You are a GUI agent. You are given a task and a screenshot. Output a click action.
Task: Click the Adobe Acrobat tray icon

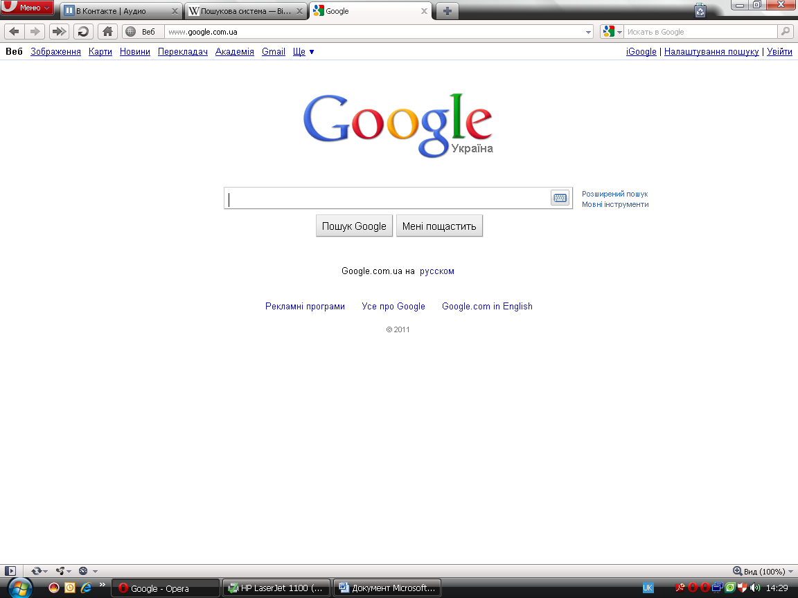click(x=680, y=588)
